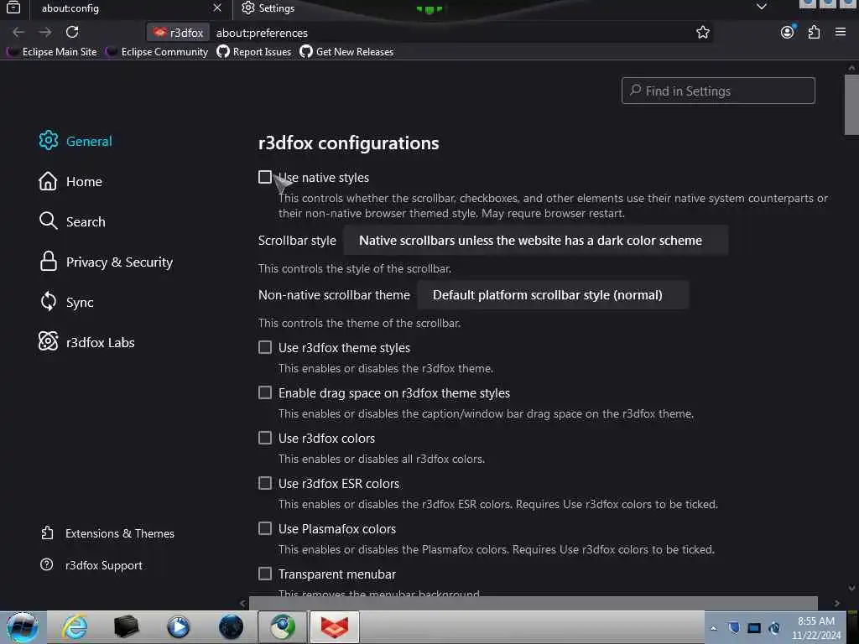Open the Non-native scrollbar theme dropdown
This screenshot has width=859, height=644.
553,295
